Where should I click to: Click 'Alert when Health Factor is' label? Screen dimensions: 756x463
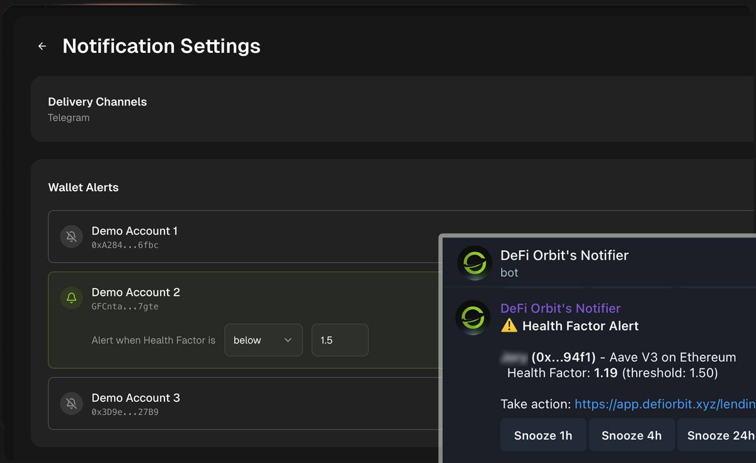[x=154, y=340]
